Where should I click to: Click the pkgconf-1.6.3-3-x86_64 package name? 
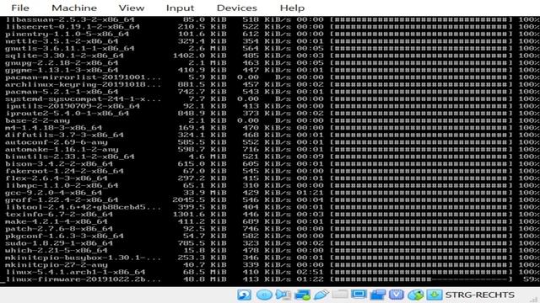(x=64, y=236)
